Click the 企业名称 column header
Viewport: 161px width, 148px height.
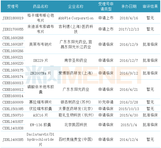76,7
